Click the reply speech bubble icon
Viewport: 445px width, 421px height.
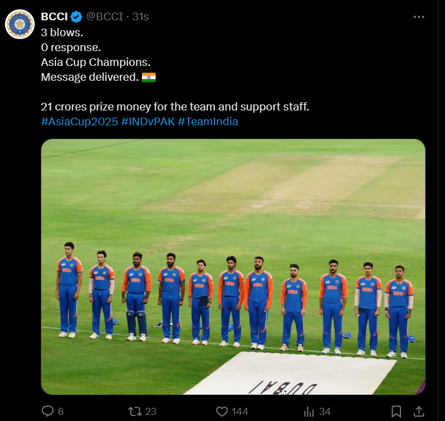(48, 411)
